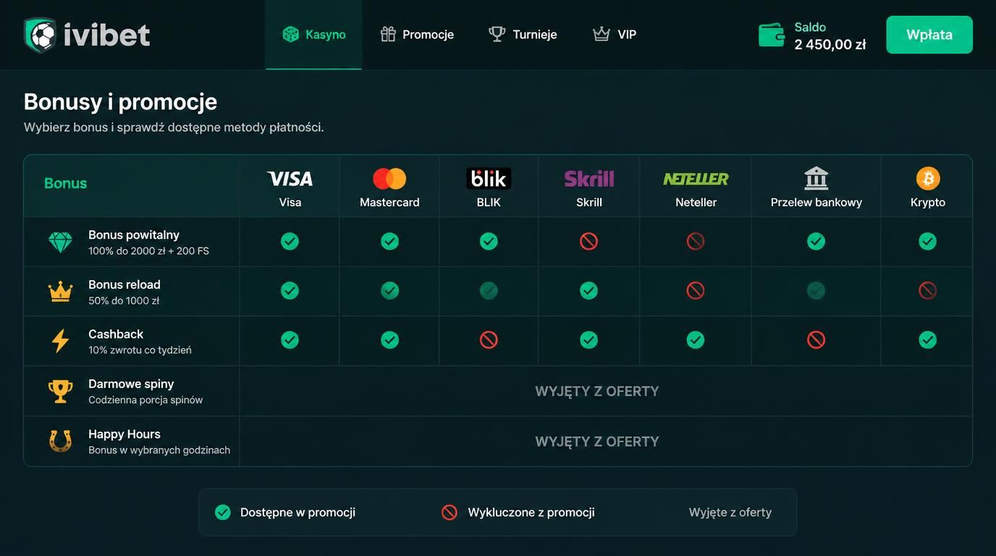
Task: Click the horseshoe icon for Happy Hours
Action: coord(60,441)
